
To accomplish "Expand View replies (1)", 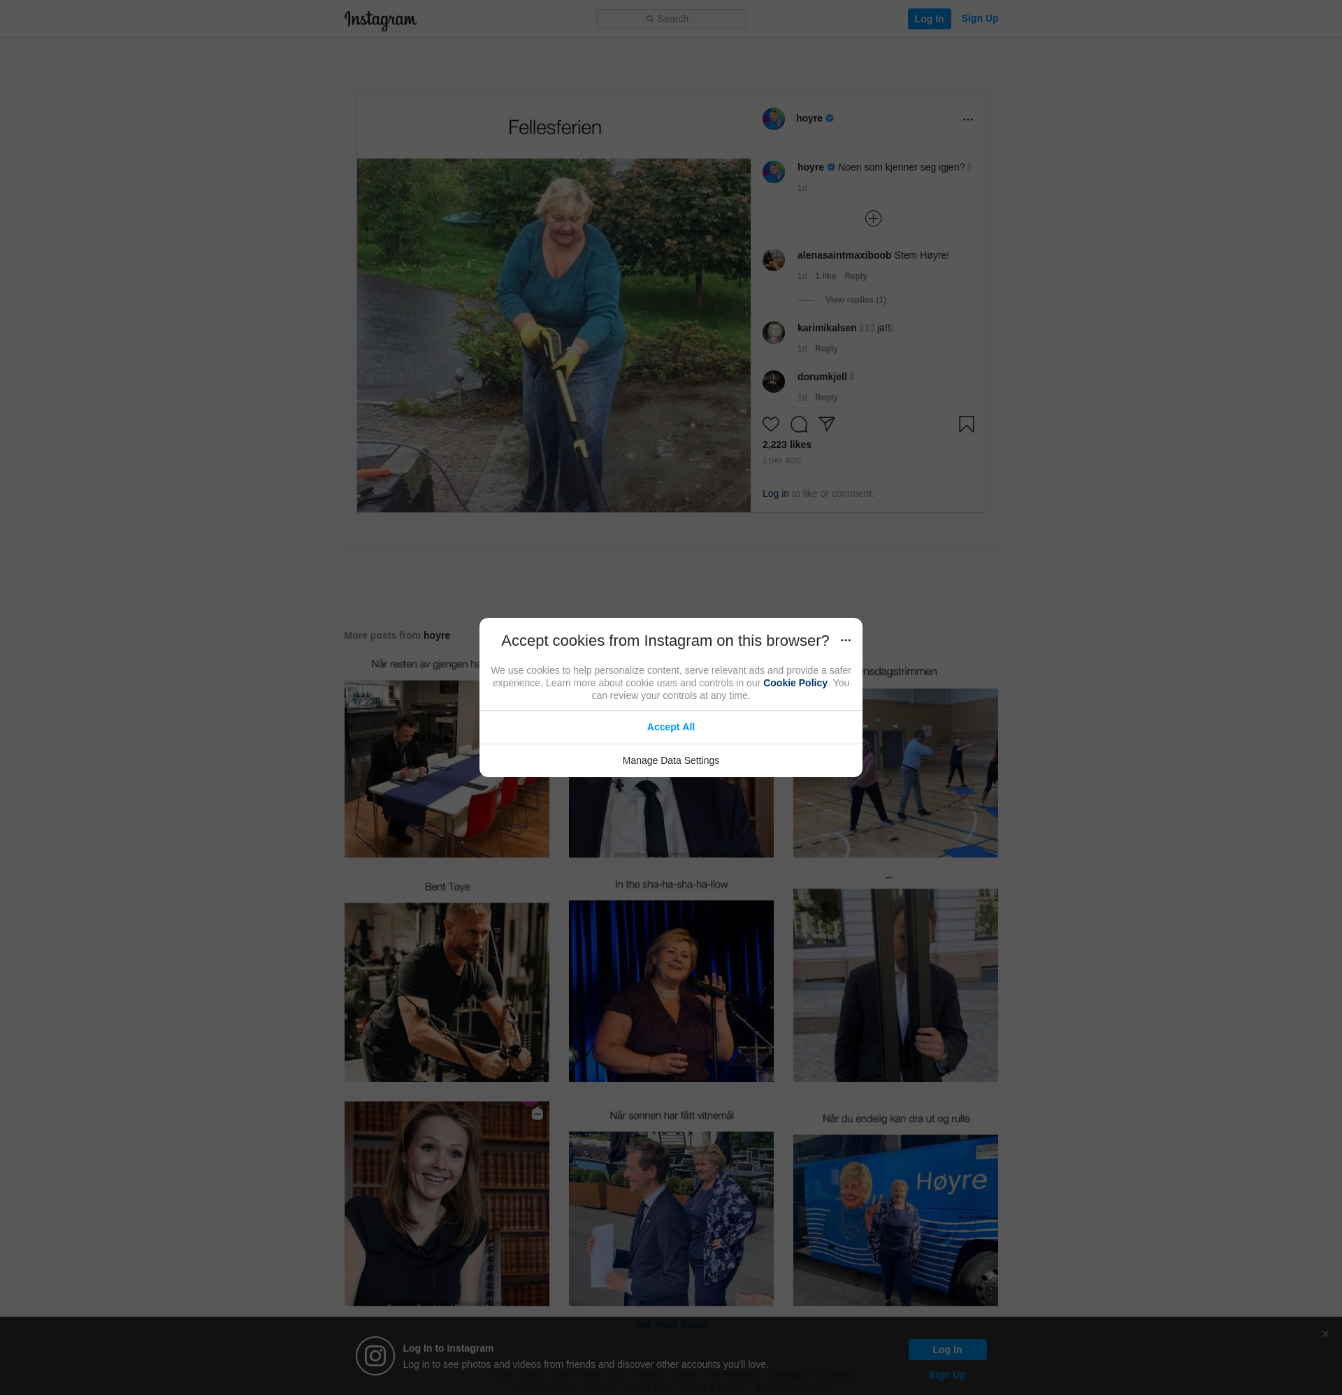I will point(855,300).
